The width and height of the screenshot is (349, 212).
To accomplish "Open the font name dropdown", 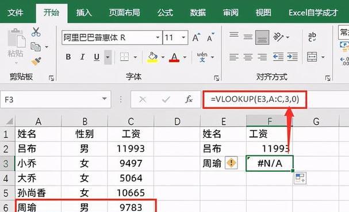I will click(158, 37).
